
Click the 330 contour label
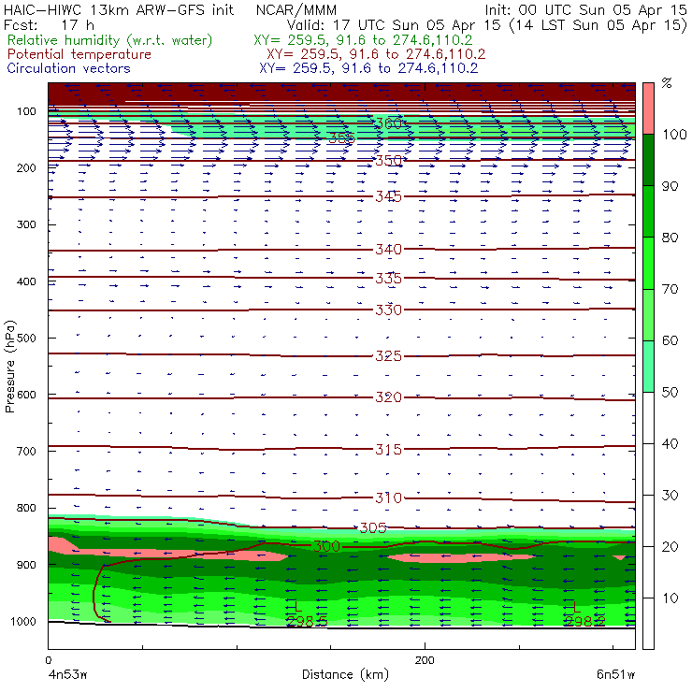[389, 310]
